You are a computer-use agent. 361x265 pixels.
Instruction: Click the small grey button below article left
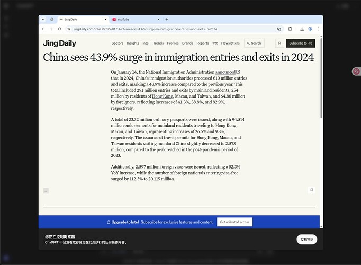pyautogui.click(x=46, y=191)
